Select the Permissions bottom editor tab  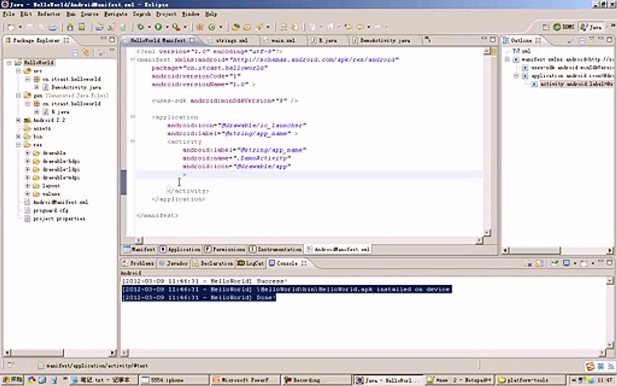pyautogui.click(x=225, y=249)
